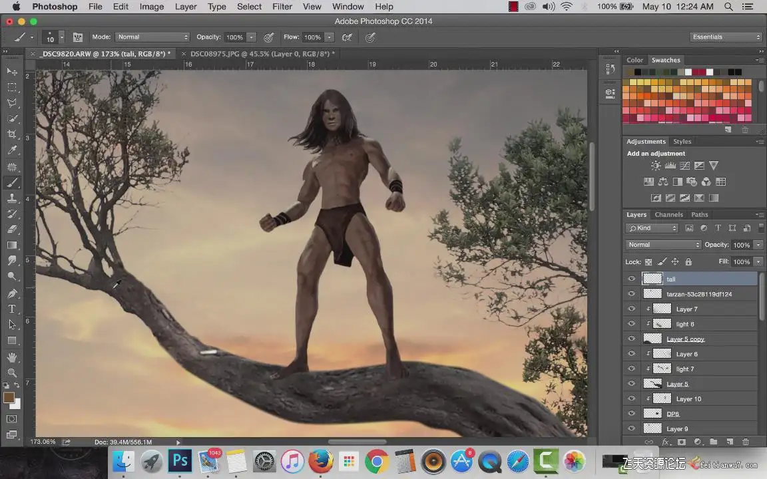Choose the Horizontal Type tool

(x=12, y=309)
